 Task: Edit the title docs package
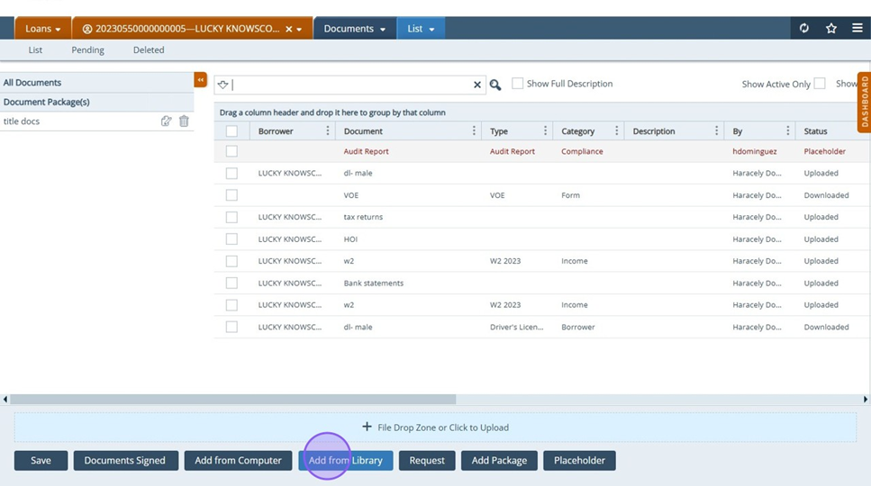tap(166, 121)
